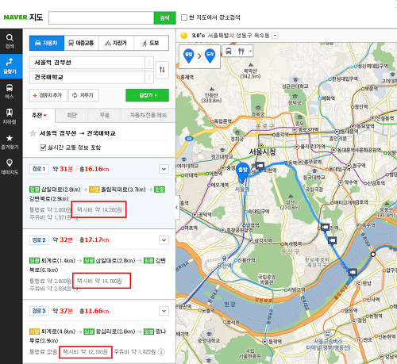This screenshot has height=364, width=397.
Task: Collapse the left panel with the arrow handle
Action: (x=177, y=208)
